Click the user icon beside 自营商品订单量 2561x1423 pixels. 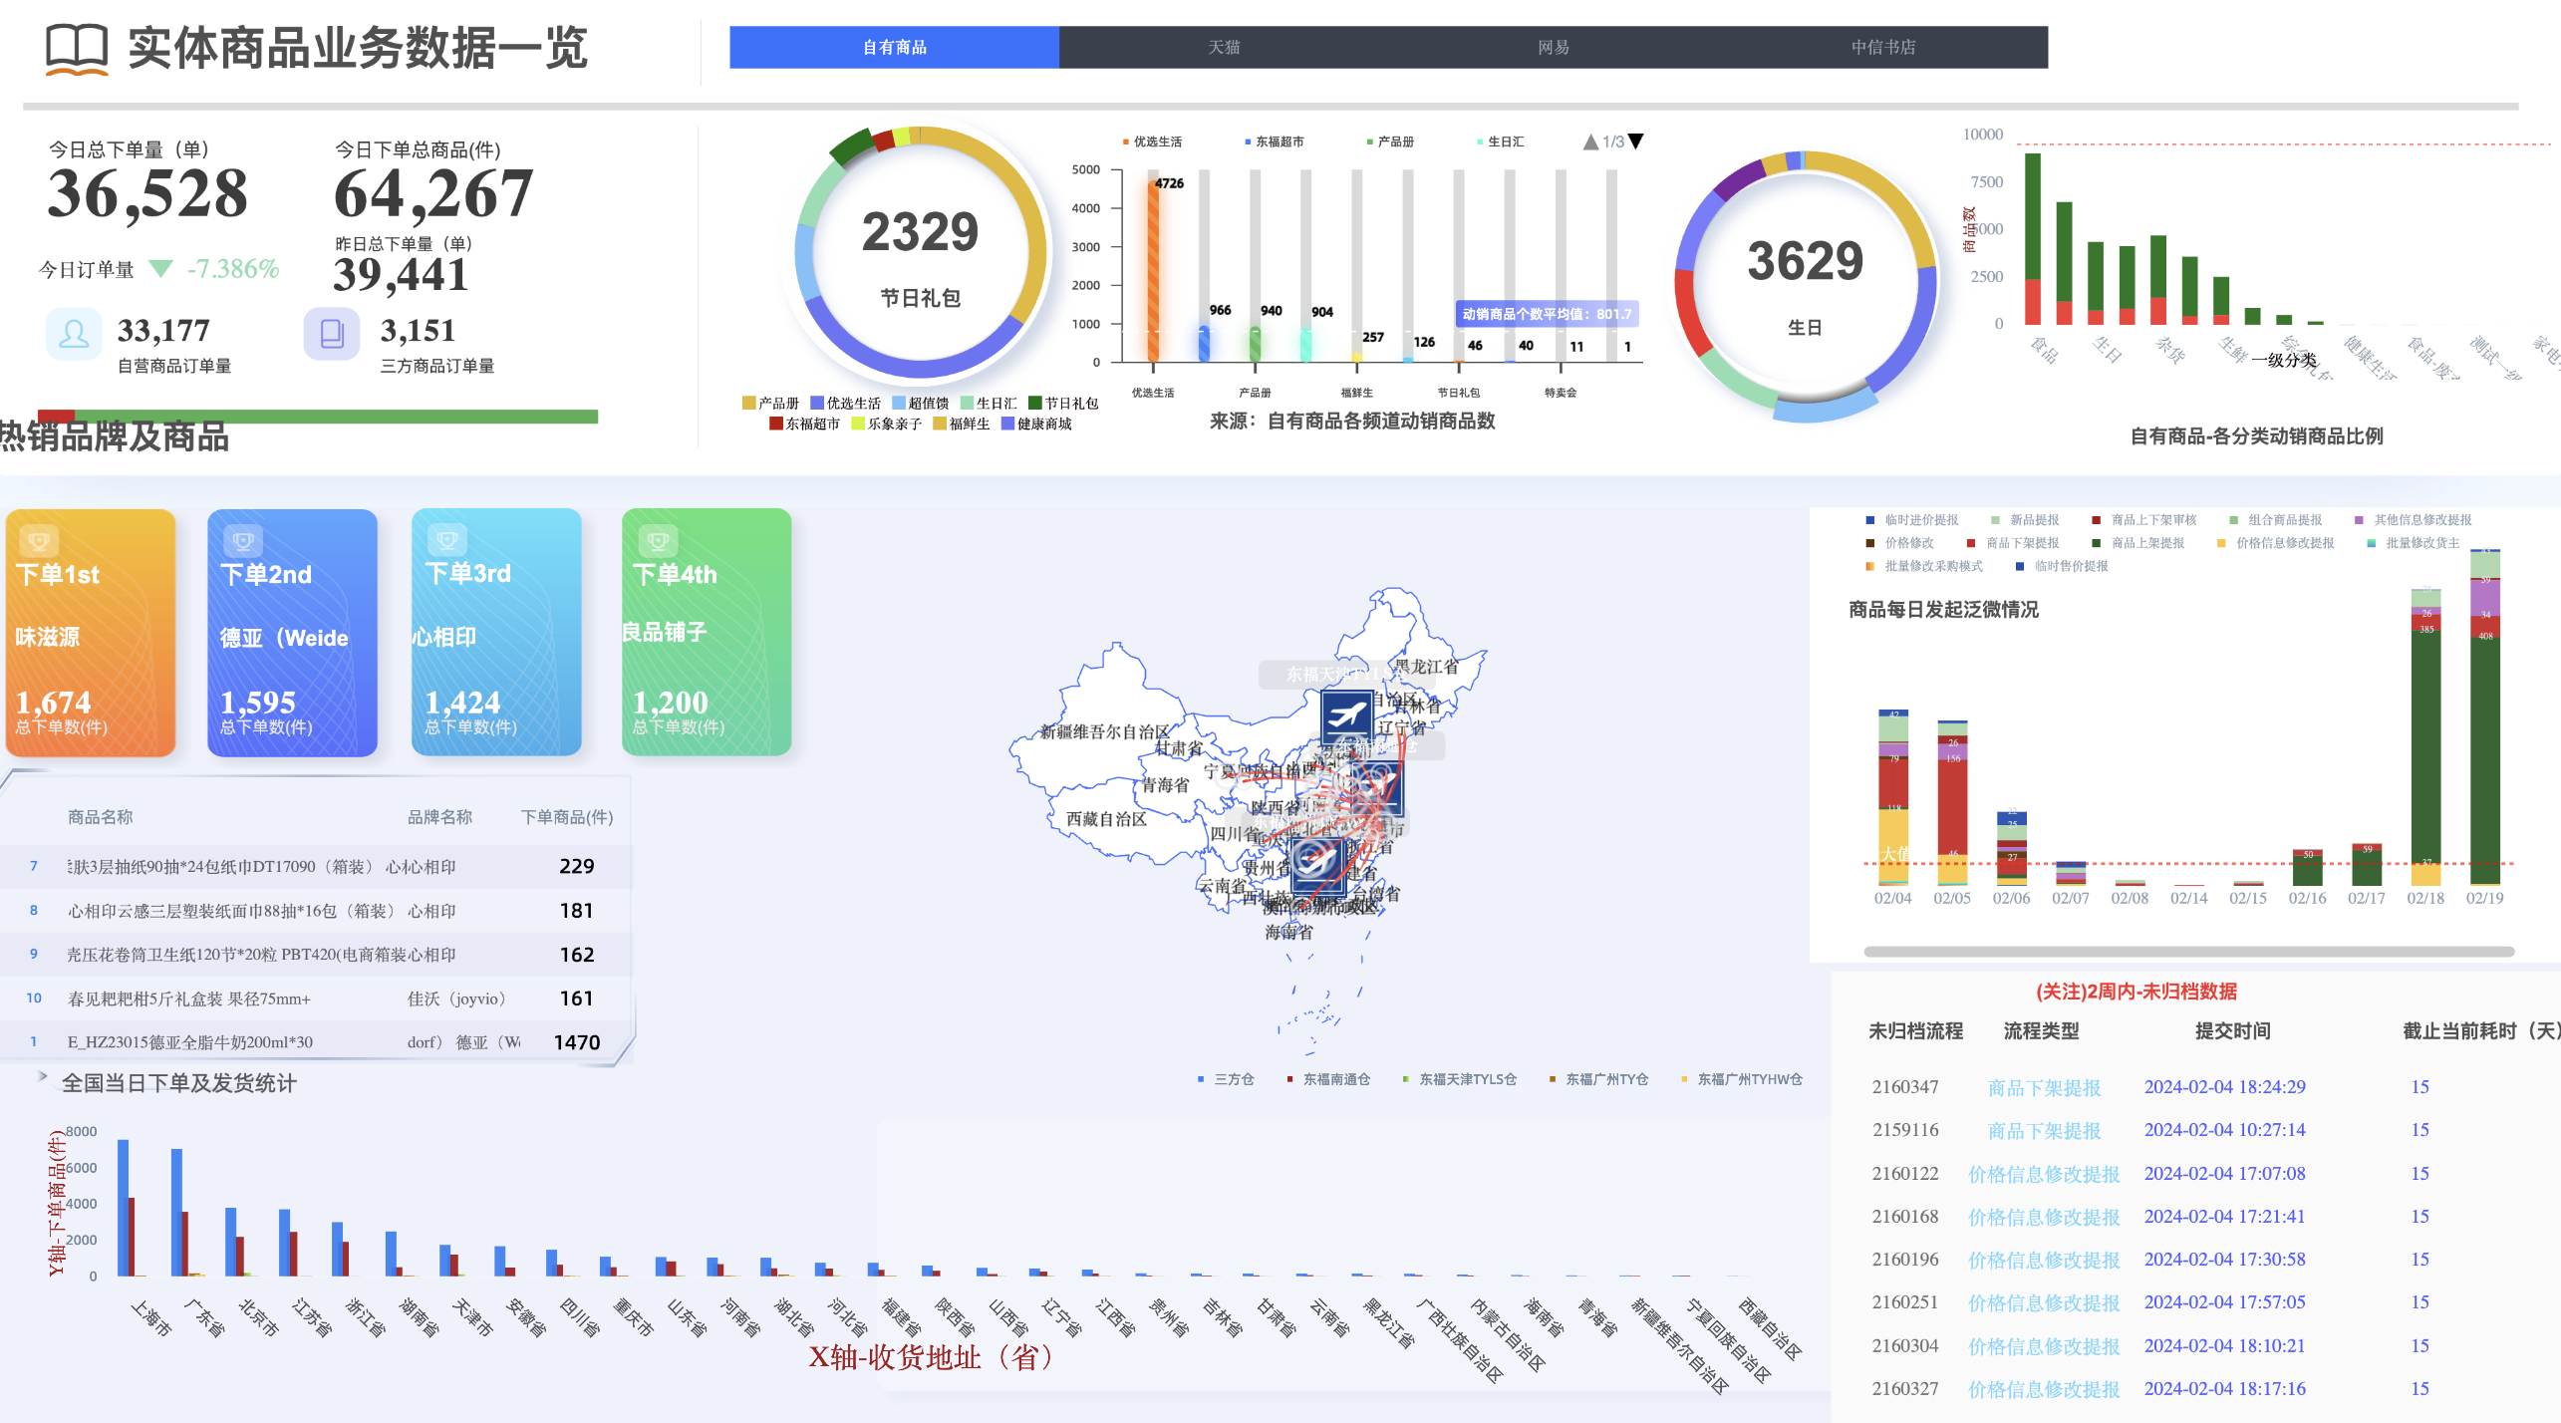(74, 334)
